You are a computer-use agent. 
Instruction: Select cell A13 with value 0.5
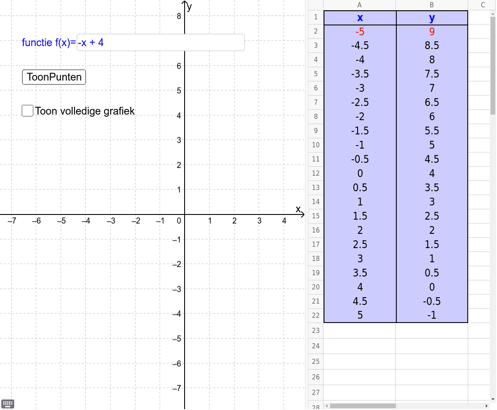coord(360,187)
